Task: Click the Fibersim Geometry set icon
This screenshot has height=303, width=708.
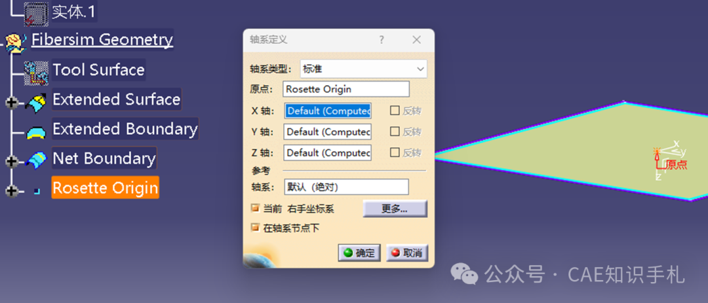Action: (x=16, y=42)
